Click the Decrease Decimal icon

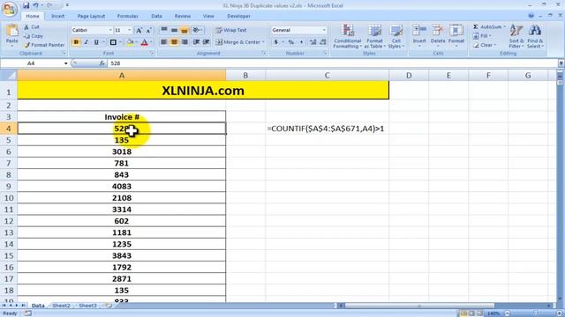coord(323,42)
